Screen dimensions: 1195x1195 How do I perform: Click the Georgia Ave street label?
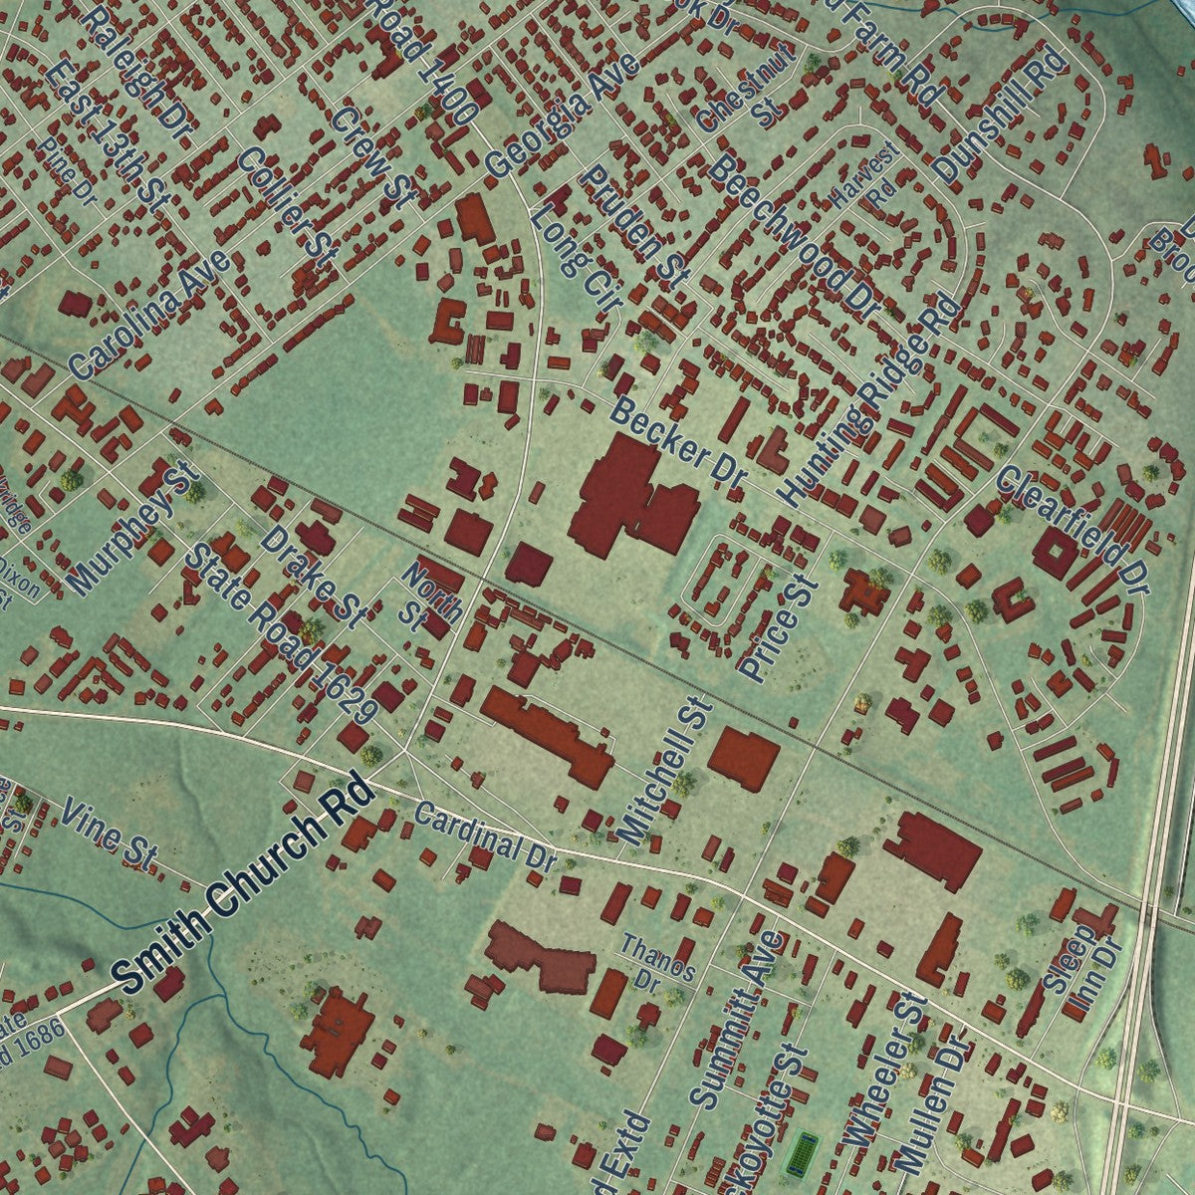tap(561, 115)
